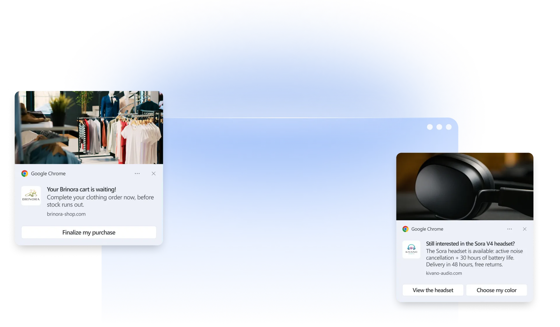This screenshot has width=560, height=327.
Task: Select the Choose my color button
Action: [x=496, y=290]
